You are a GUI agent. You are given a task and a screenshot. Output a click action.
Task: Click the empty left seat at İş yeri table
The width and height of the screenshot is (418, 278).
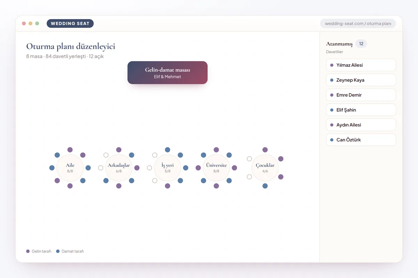pos(149,168)
